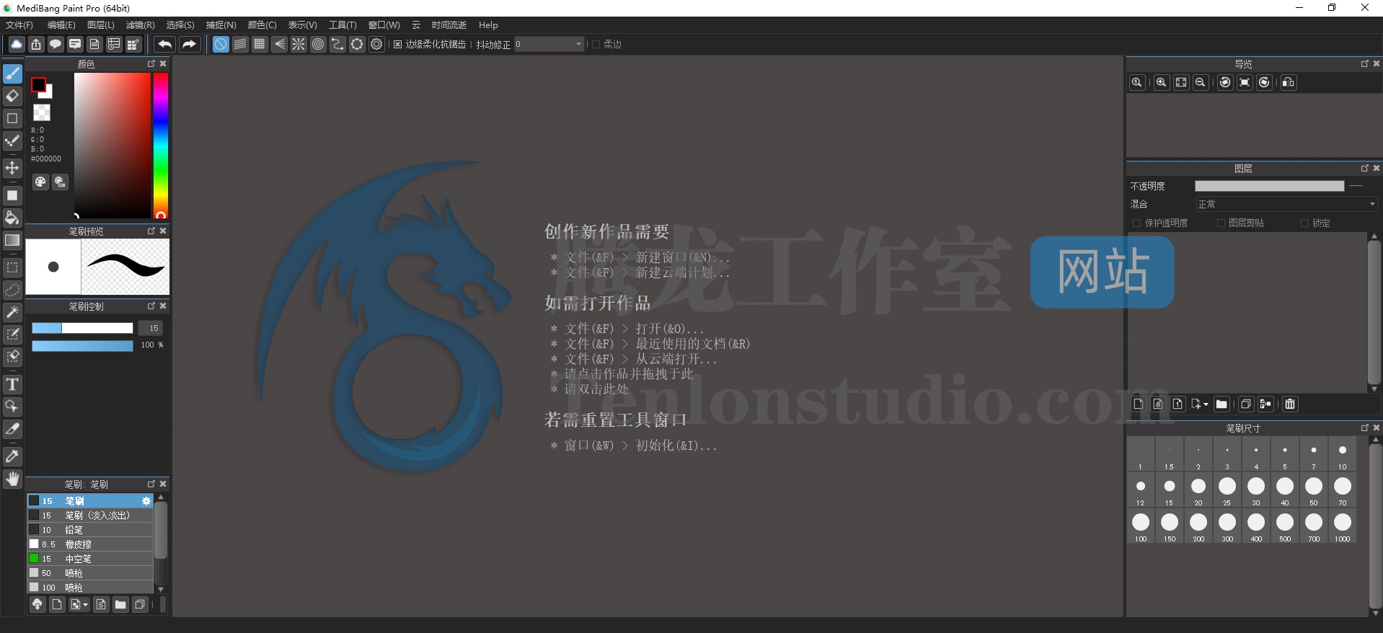This screenshot has height=633, width=1383.
Task: Choose the Lasso selection tool
Action: pyautogui.click(x=12, y=290)
